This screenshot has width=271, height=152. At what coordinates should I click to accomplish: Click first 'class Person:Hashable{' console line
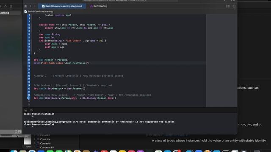point(39,114)
